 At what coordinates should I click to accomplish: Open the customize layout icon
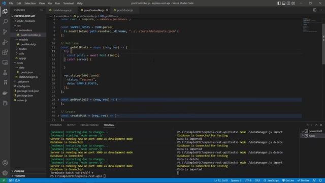[x=293, y=3]
